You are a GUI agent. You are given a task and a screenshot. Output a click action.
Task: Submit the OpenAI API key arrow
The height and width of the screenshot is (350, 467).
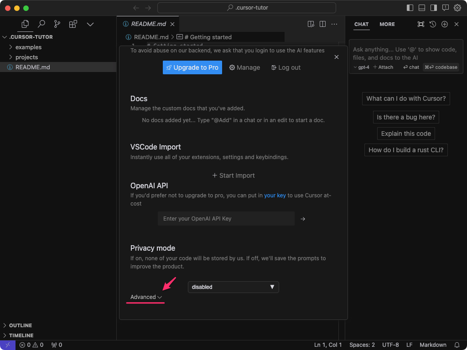[x=303, y=219]
